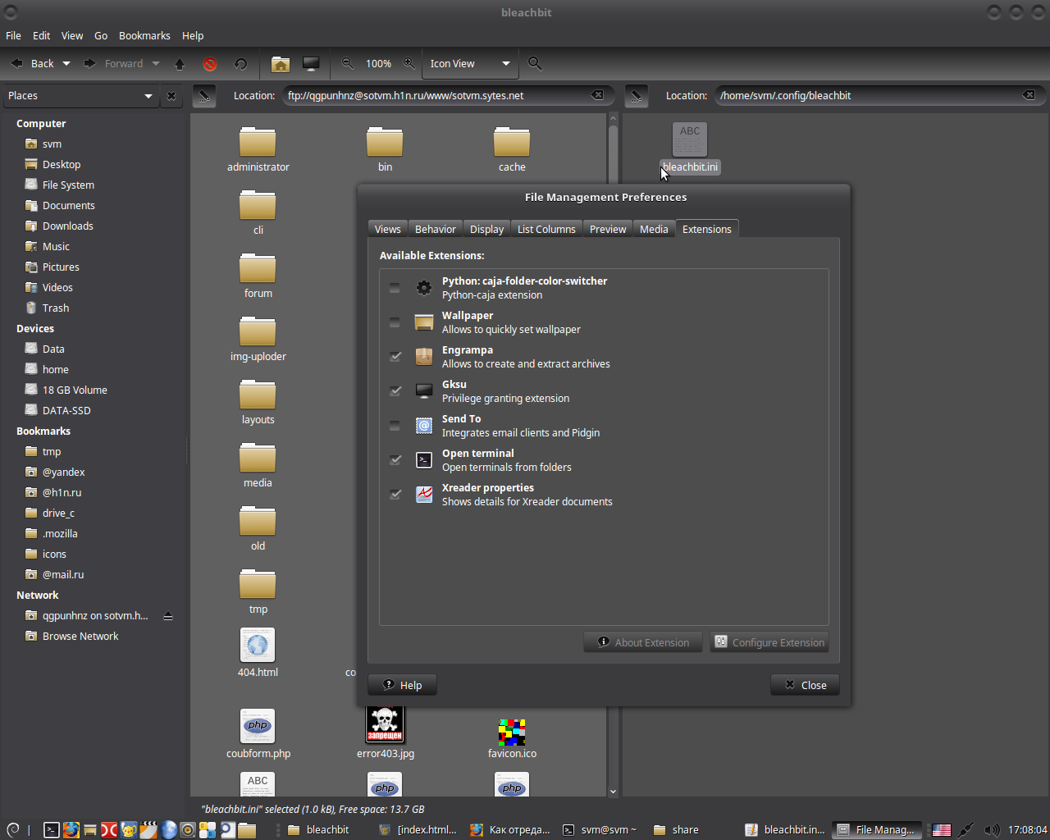The image size is (1050, 840).
Task: Close the Places side pane
Action: 171,96
